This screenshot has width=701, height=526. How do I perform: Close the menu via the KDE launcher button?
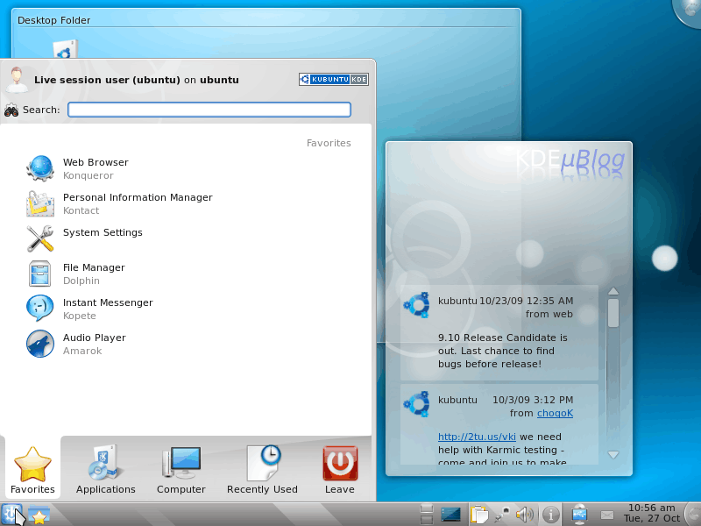coord(11,515)
